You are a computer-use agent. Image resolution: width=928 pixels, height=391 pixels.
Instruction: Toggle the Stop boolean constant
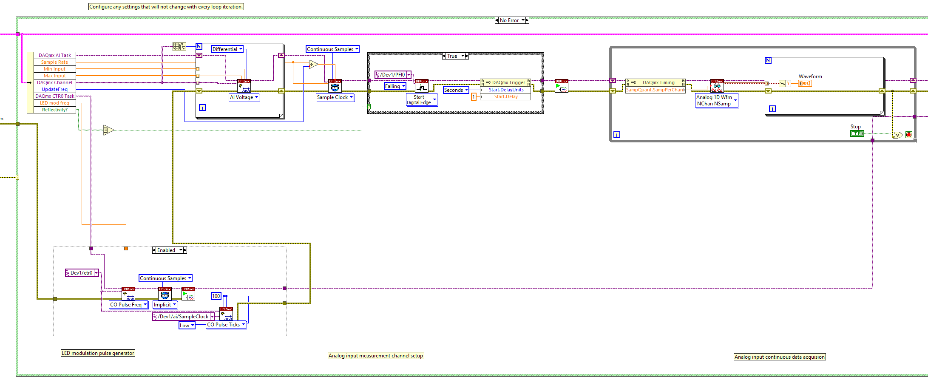tap(857, 133)
